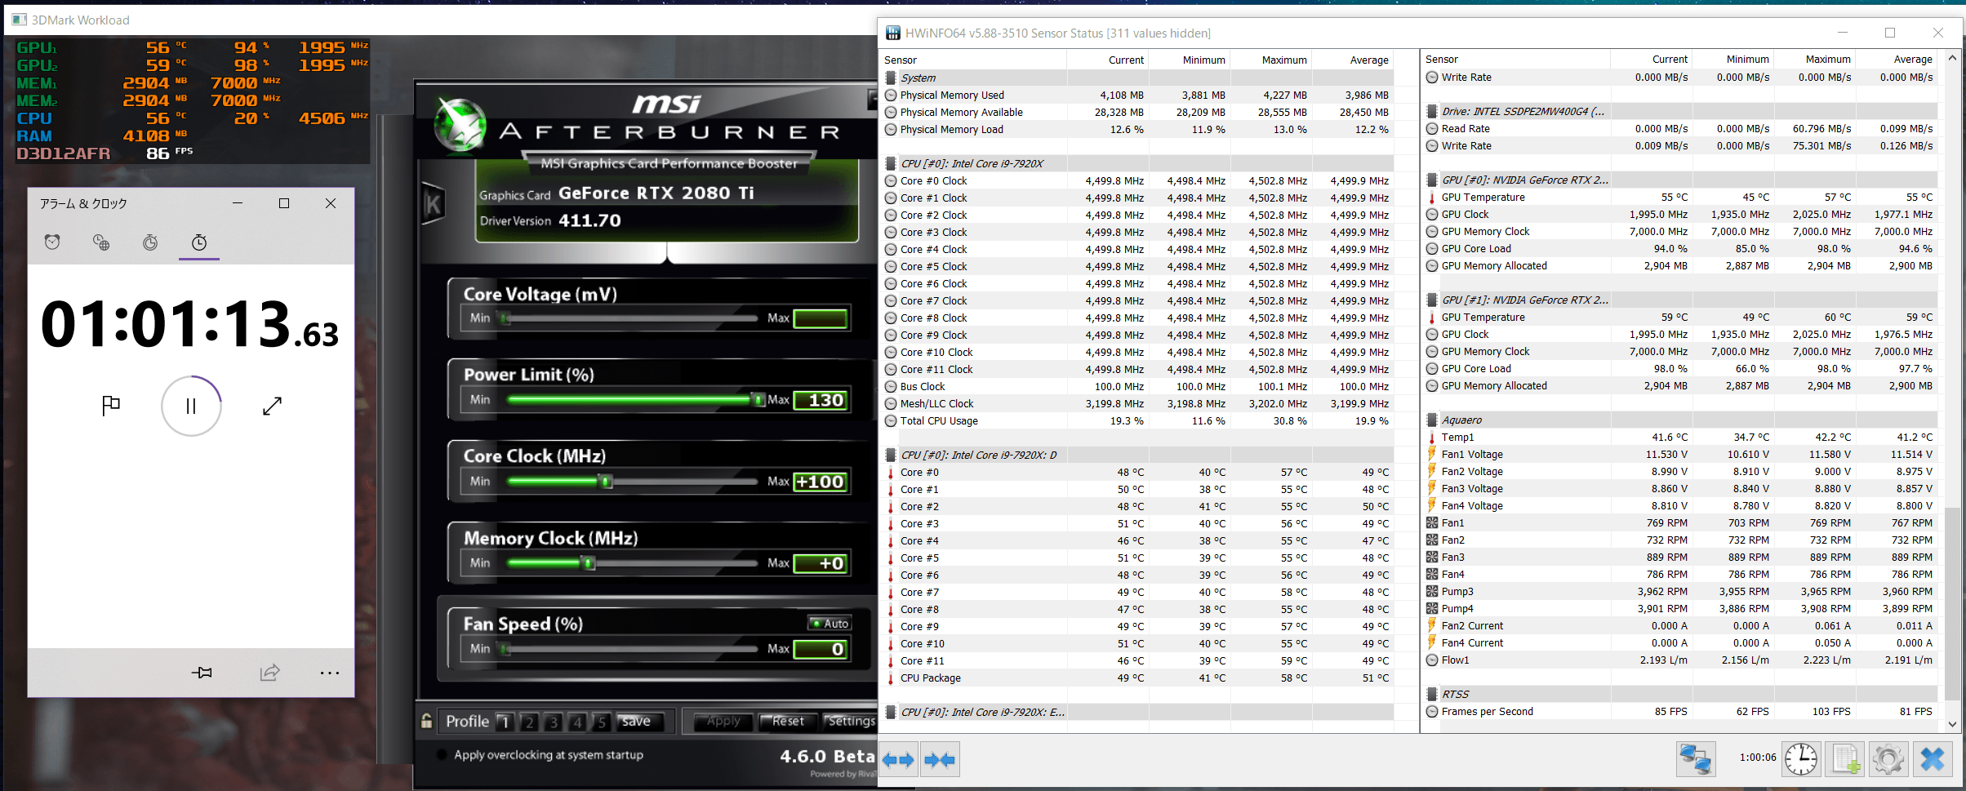Pause the running stopwatch
Viewport: 1966px width, 791px height.
pyautogui.click(x=191, y=406)
